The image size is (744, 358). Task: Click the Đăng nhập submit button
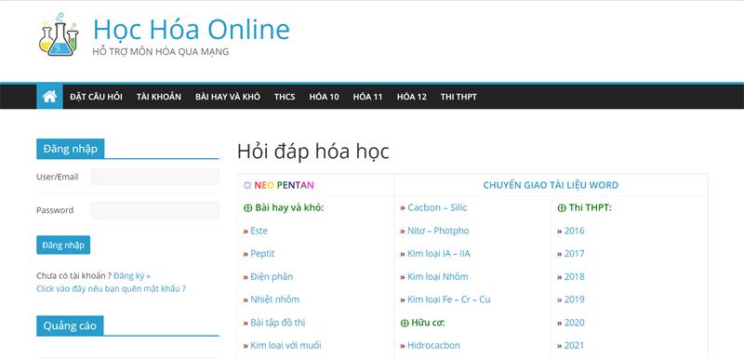point(63,245)
